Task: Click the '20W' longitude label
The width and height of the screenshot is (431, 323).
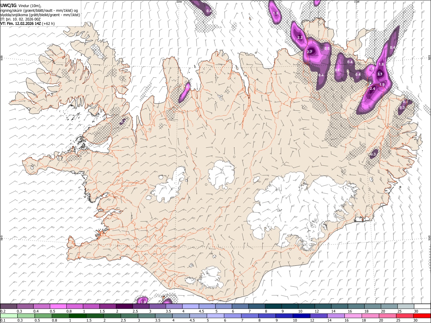Action: 179,2
